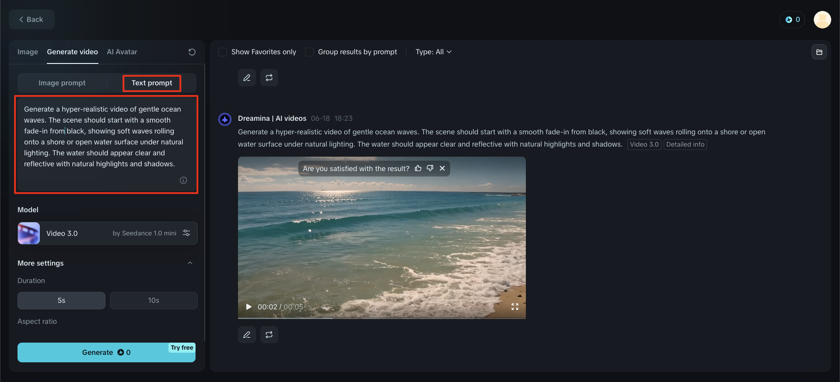Open the assets folder panel at top right
This screenshot has width=840, height=382.
pyautogui.click(x=820, y=52)
